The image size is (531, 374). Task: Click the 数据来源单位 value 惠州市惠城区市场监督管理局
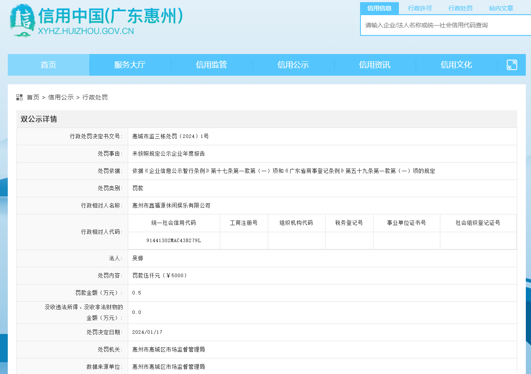pos(168,367)
